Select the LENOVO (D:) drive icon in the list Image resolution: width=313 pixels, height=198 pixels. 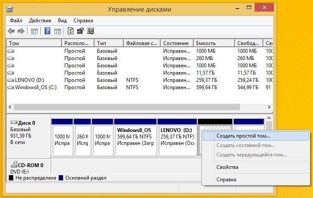(11, 80)
